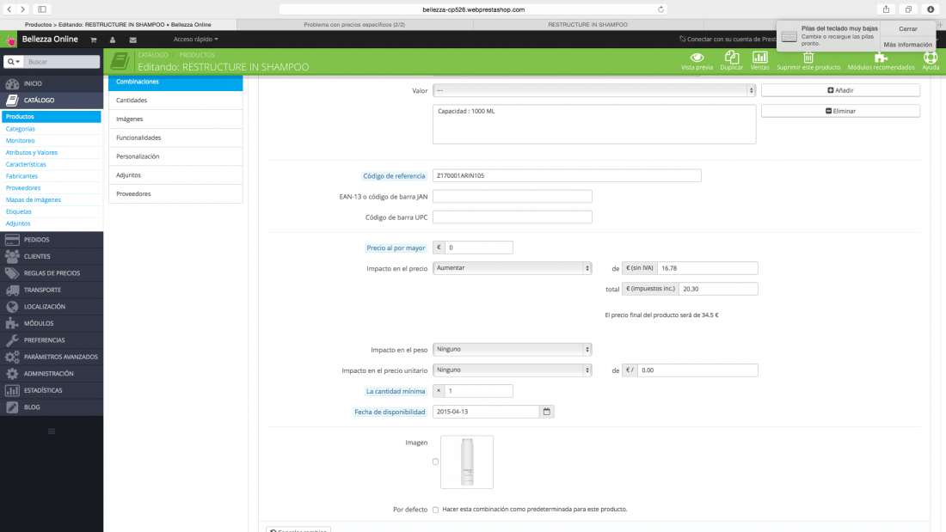Image resolution: width=946 pixels, height=532 pixels.
Task: Open Pedidos section in sidebar
Action: 52,240
